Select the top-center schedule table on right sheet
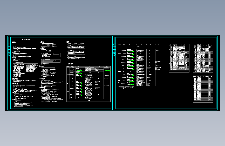 tap(179, 58)
